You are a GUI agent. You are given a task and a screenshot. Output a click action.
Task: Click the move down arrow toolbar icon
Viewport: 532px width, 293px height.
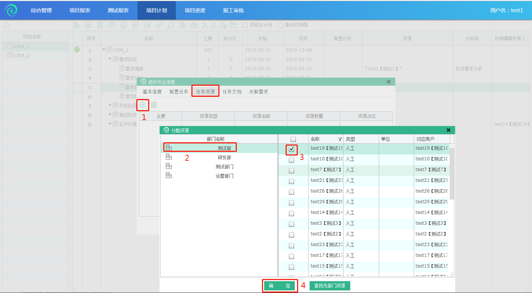[124, 25]
